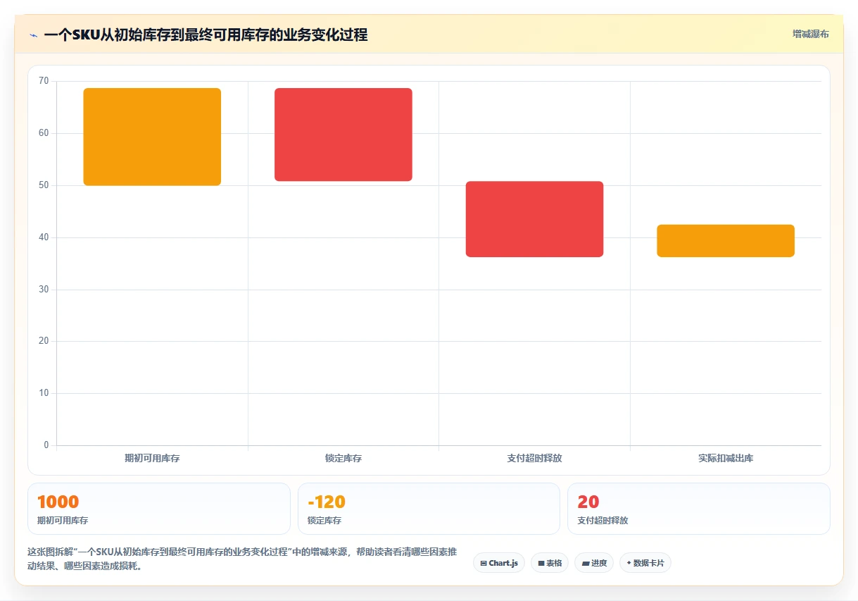
Task: Click the chart title 一个SKU从初始库存
Action: coord(206,35)
